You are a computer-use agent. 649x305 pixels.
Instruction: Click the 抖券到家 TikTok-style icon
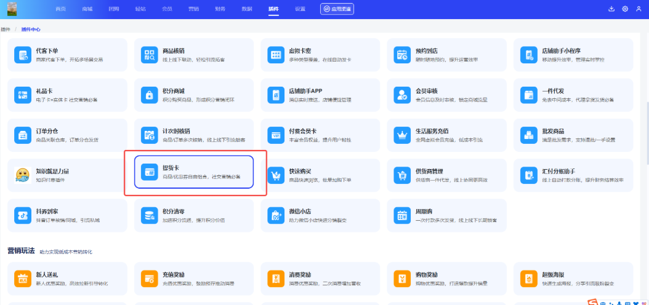click(23, 215)
